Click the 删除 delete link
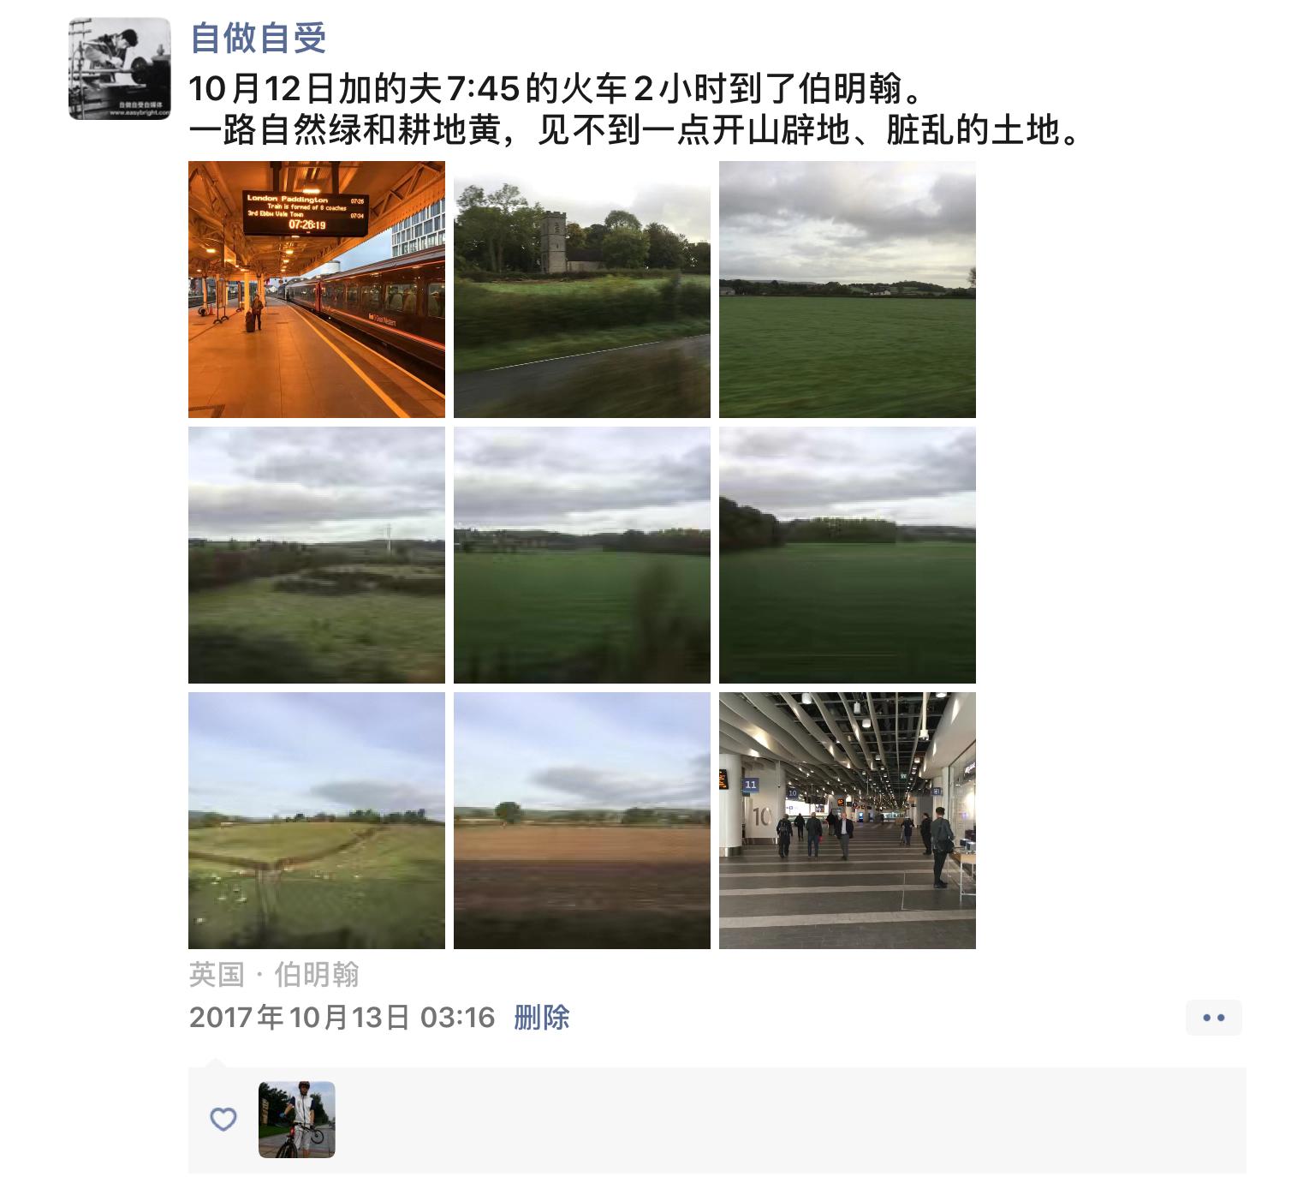1315x1177 pixels. [x=542, y=1017]
